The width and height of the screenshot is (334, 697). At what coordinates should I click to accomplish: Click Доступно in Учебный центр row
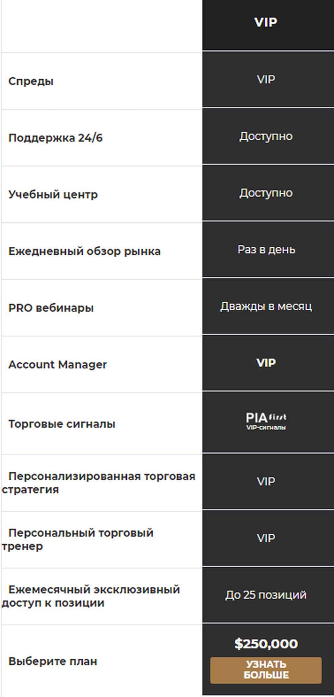pos(266,193)
